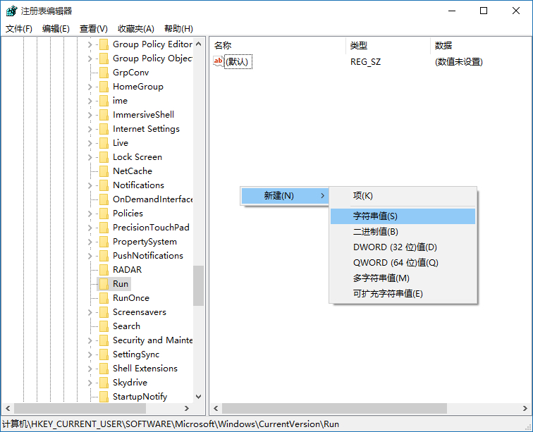Click the values pane scroll-left arrow
Image resolution: width=533 pixels, height=432 pixels.
216,408
